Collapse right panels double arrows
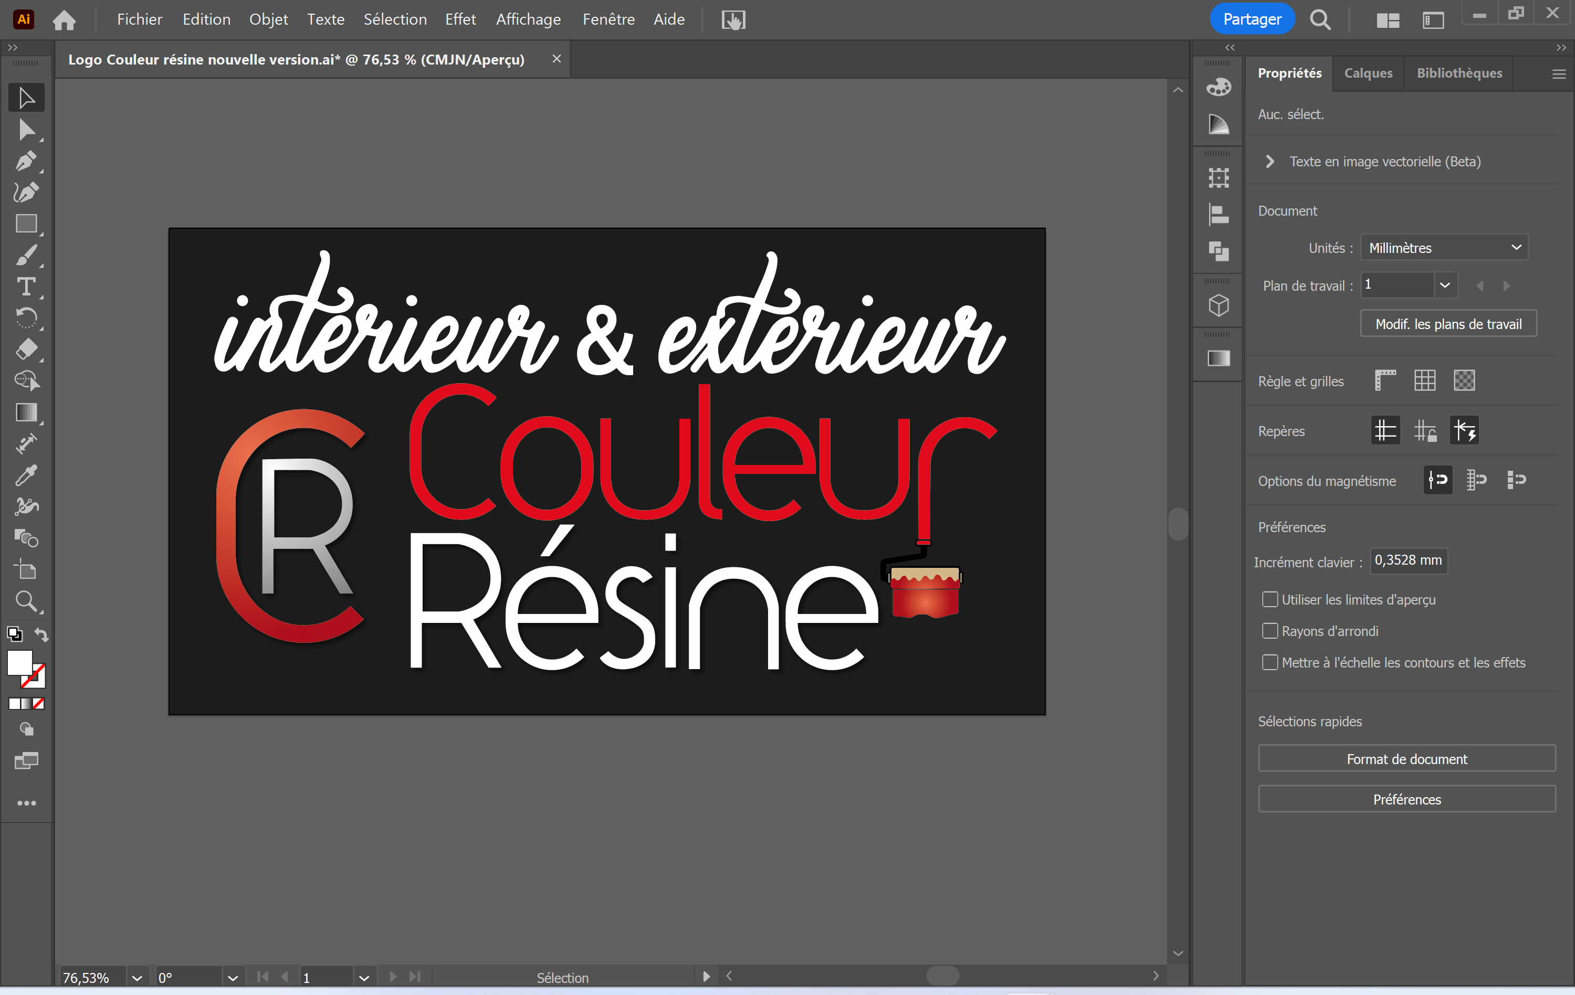This screenshot has width=1575, height=995. (x=1561, y=48)
